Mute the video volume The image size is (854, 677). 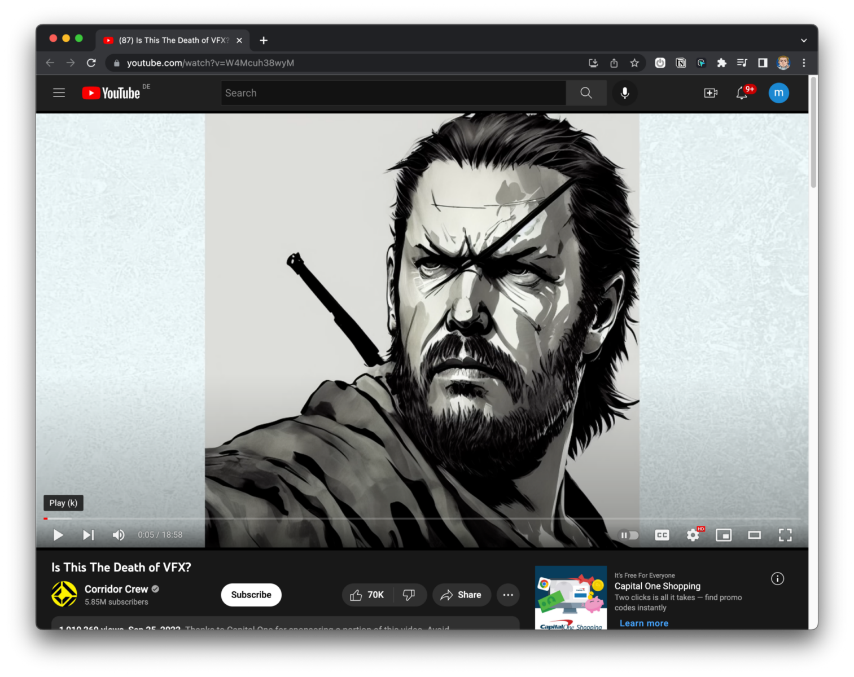119,535
